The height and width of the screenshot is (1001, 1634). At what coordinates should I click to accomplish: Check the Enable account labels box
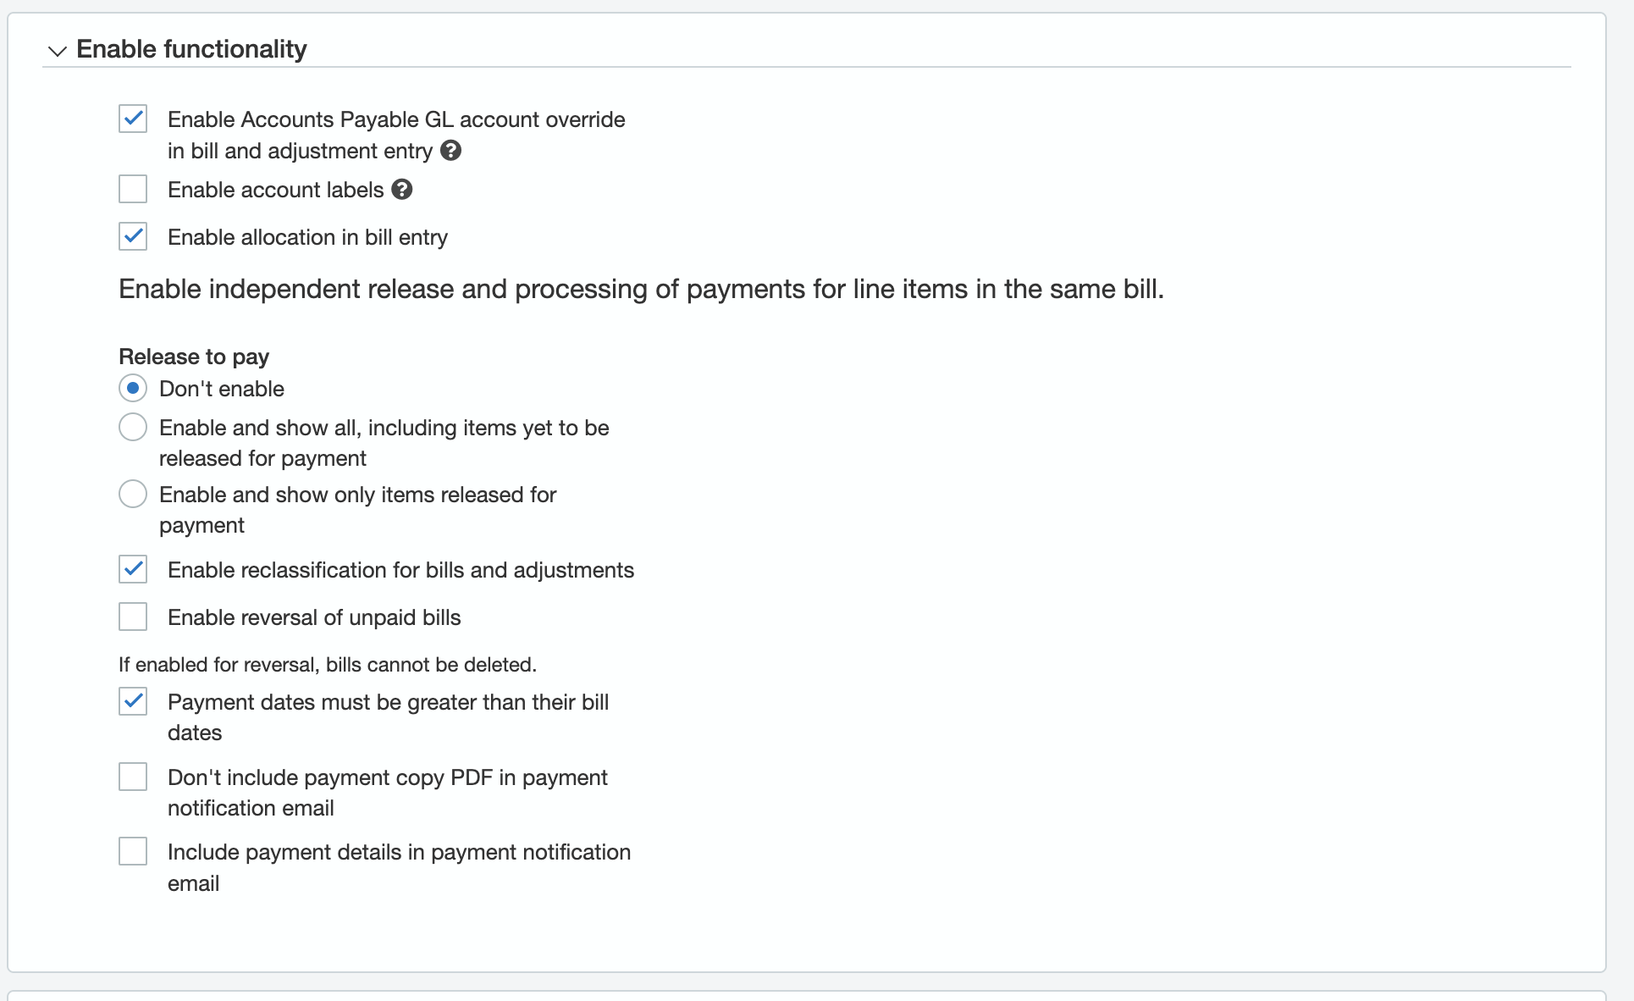point(133,189)
